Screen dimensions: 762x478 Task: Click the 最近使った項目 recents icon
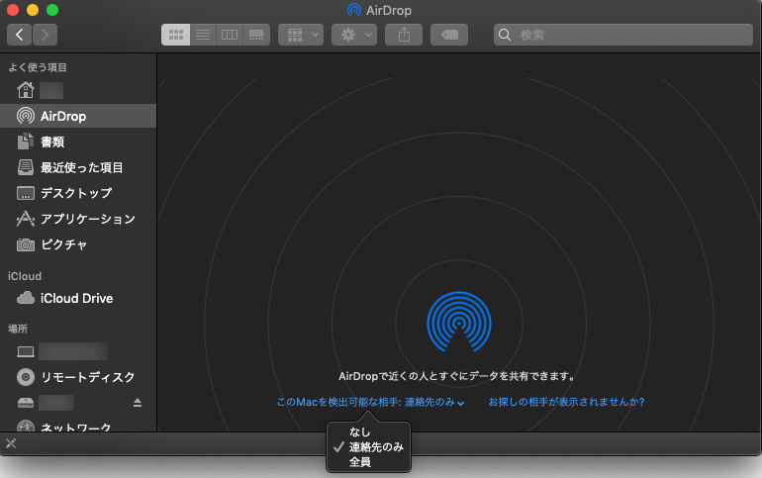26,167
